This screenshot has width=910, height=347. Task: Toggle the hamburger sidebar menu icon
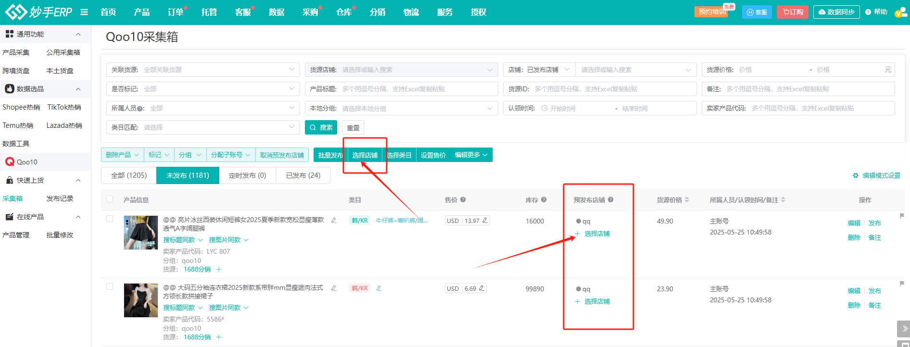[x=84, y=12]
